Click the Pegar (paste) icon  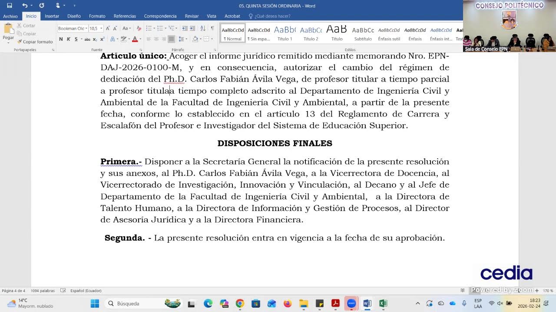8,29
